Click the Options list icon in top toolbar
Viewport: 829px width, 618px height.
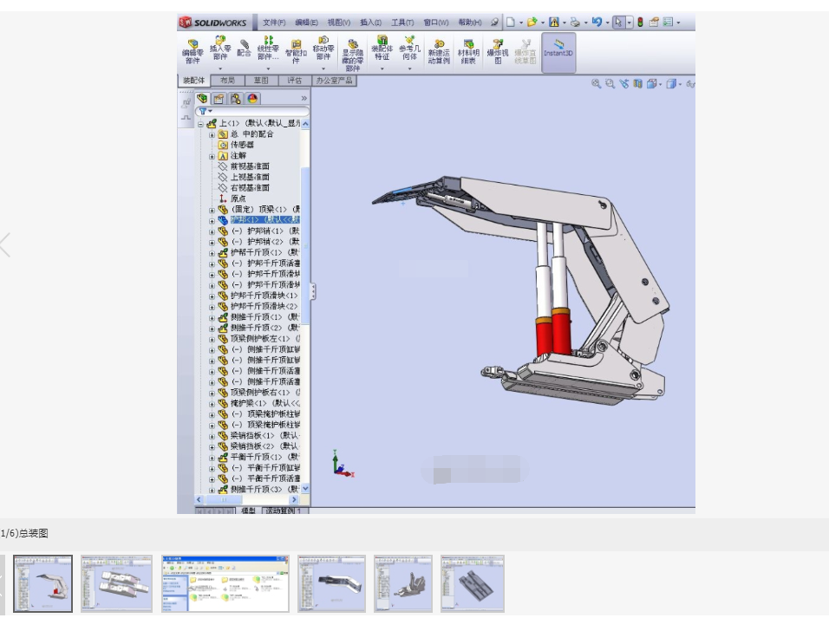pyautogui.click(x=669, y=23)
